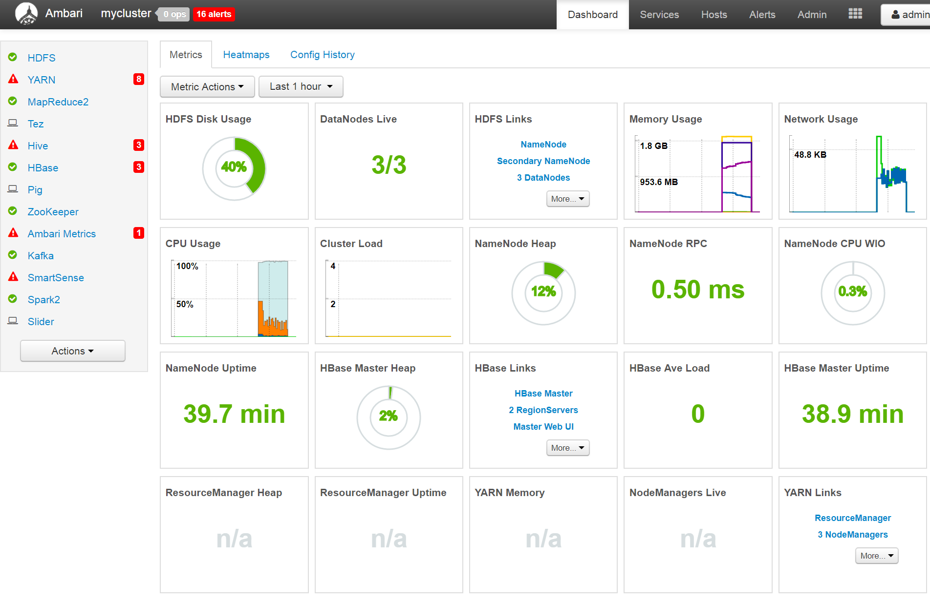Click the Kafka green status icon
Viewport: 930px width, 604px height.
(x=13, y=255)
